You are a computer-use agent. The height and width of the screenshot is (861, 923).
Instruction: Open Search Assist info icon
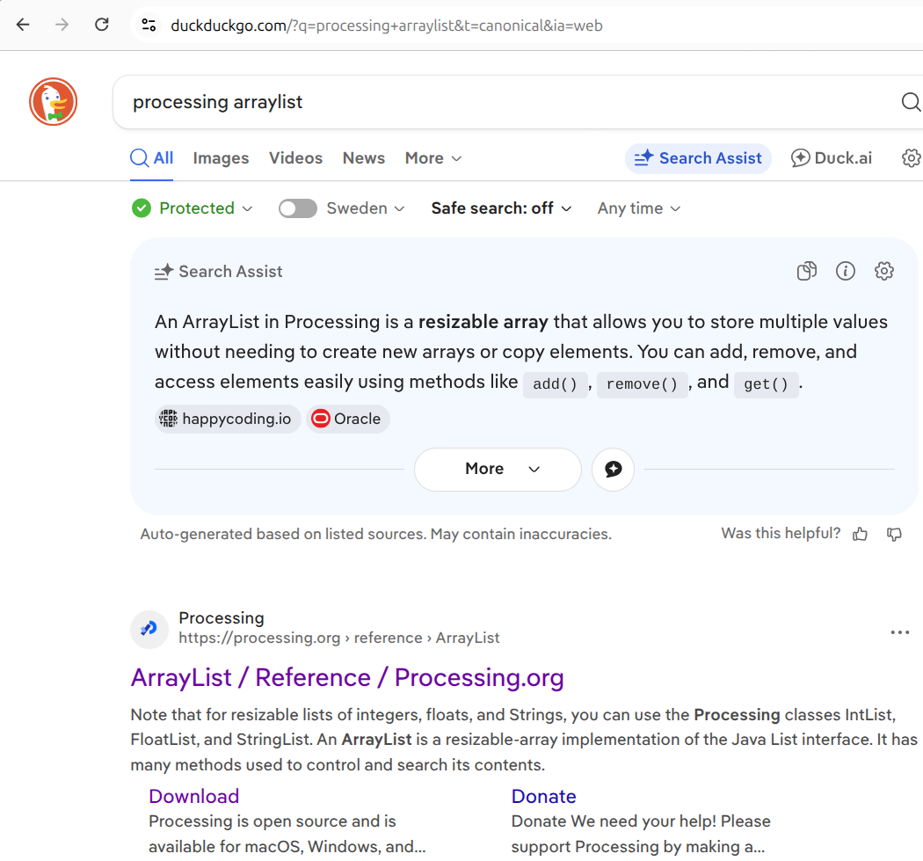tap(846, 271)
